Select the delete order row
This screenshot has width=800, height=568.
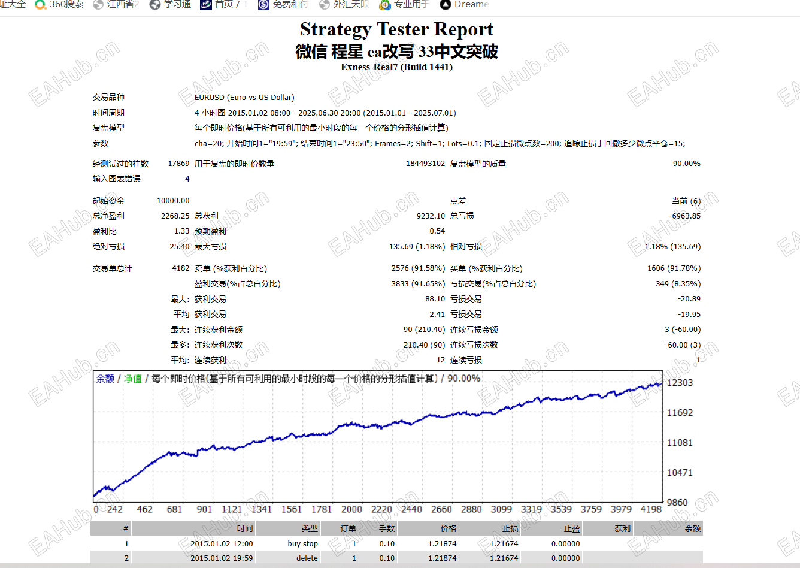coord(396,558)
